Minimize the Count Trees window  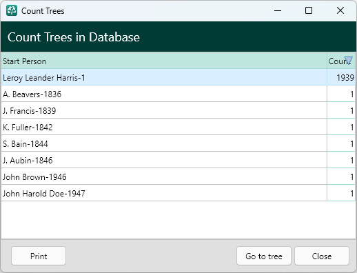pos(278,10)
